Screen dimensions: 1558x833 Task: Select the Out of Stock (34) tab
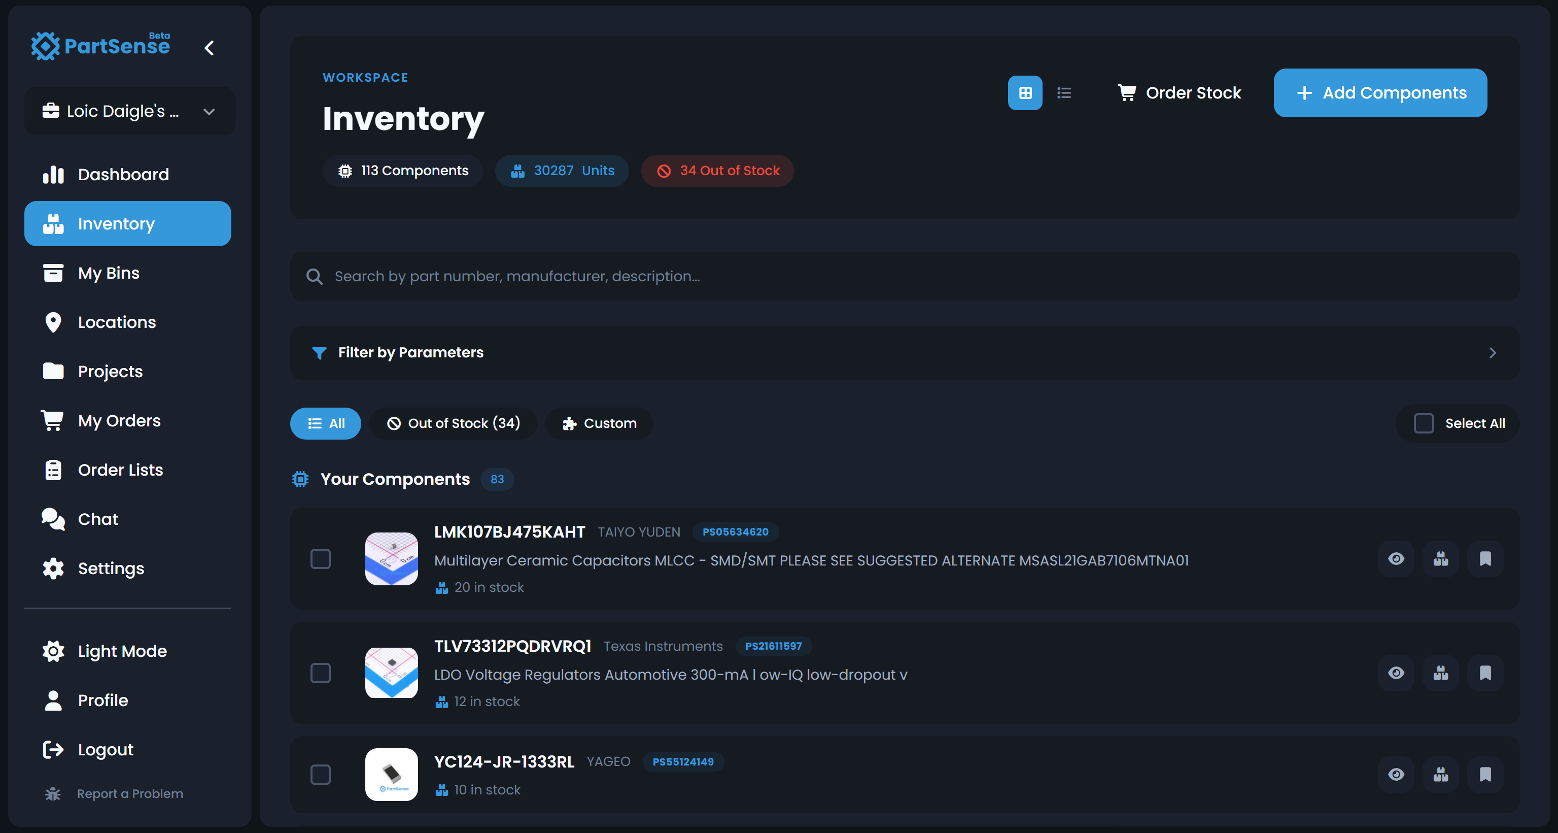point(453,423)
